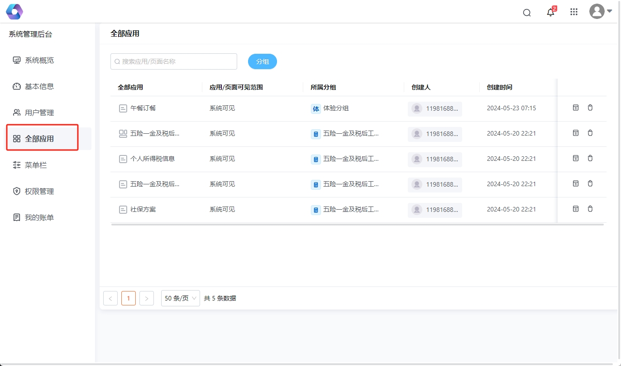Open the nine-dot app launcher grid
The width and height of the screenshot is (621, 366).
(x=574, y=12)
